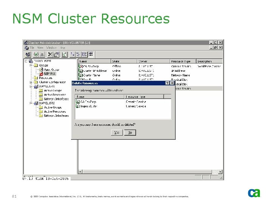Open Properties via the toolbar icon
Image resolution: width=272 pixels, height=204 pixels.
tap(56, 55)
